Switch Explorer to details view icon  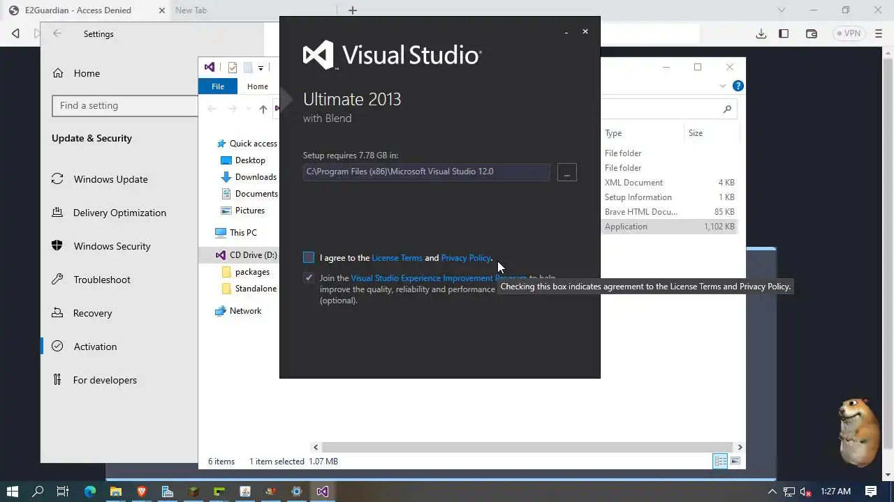[719, 462]
